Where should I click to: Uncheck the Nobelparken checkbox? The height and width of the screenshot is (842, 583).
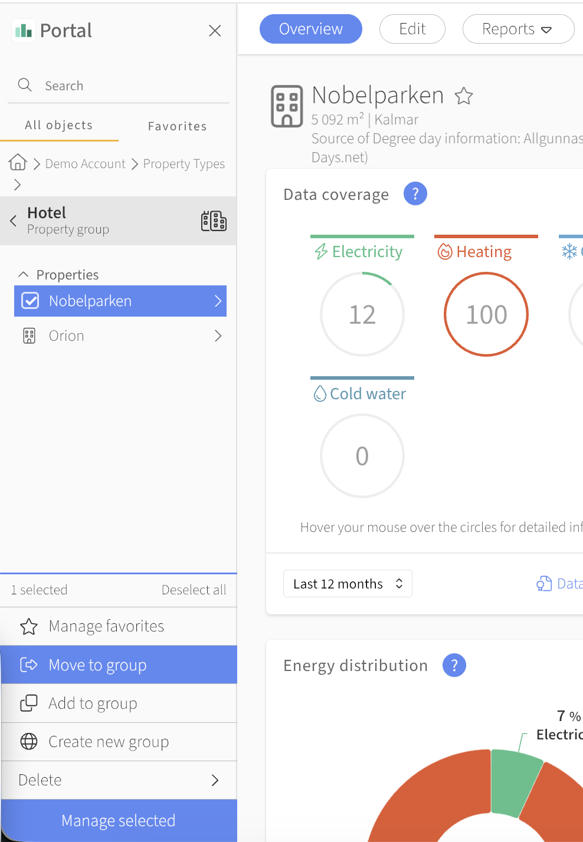30,301
